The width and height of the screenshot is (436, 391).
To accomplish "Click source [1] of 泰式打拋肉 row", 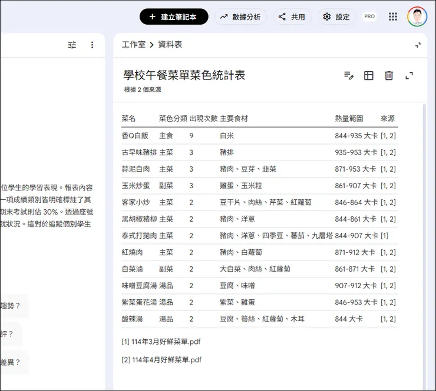I will [384, 236].
